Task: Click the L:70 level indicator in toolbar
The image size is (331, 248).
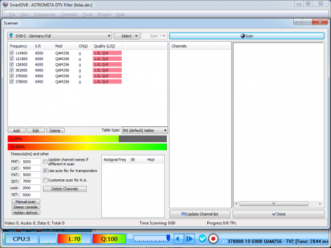Action: 74,239
